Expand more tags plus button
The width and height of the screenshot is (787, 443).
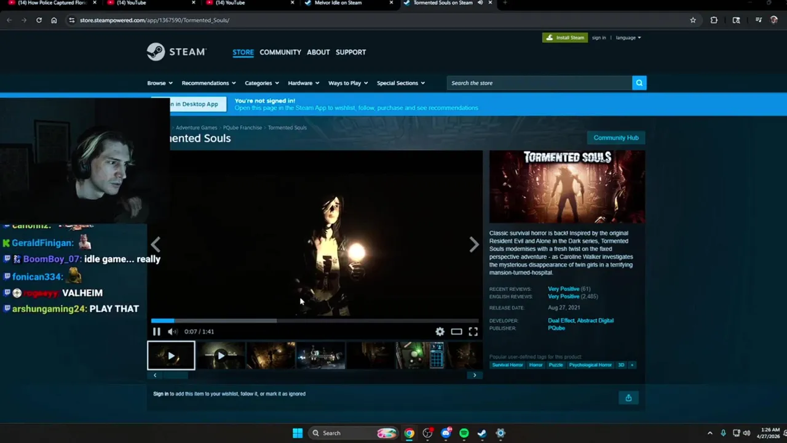point(632,365)
